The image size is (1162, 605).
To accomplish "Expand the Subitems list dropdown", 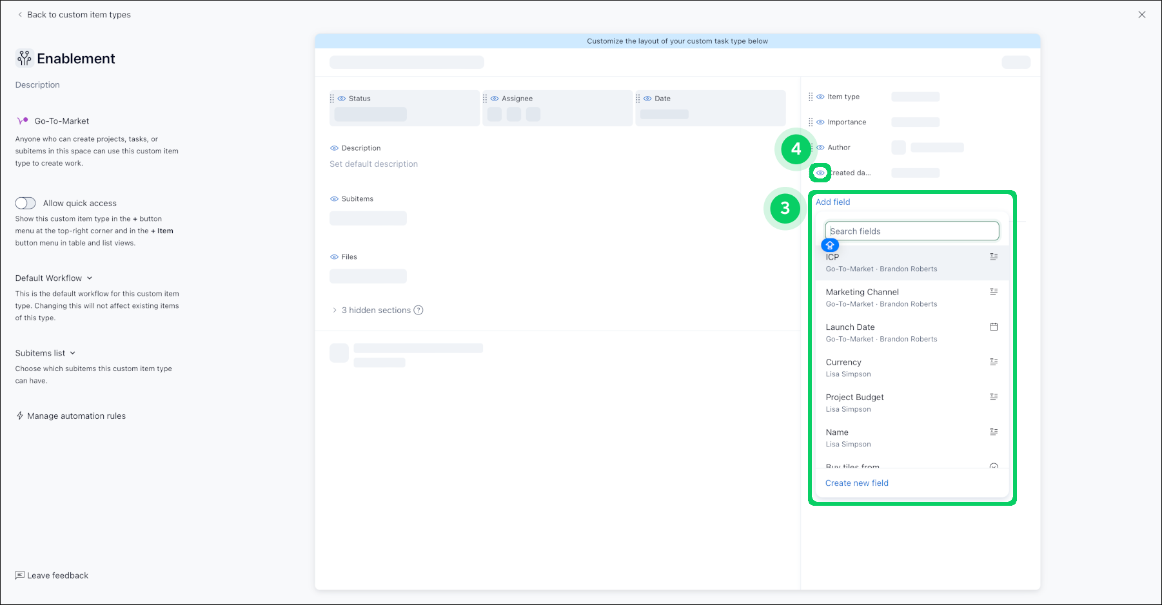I will [46, 353].
